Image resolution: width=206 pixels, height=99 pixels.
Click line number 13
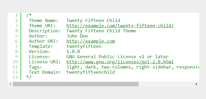(15, 77)
